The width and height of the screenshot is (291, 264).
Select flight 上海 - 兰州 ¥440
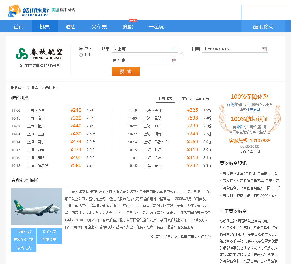[53, 126]
